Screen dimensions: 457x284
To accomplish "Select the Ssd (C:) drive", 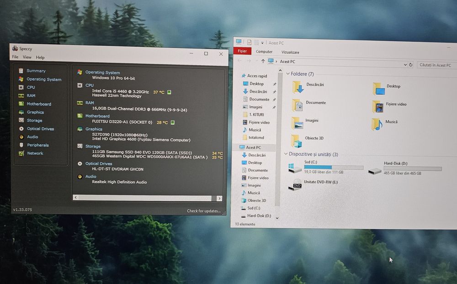I will click(325, 167).
